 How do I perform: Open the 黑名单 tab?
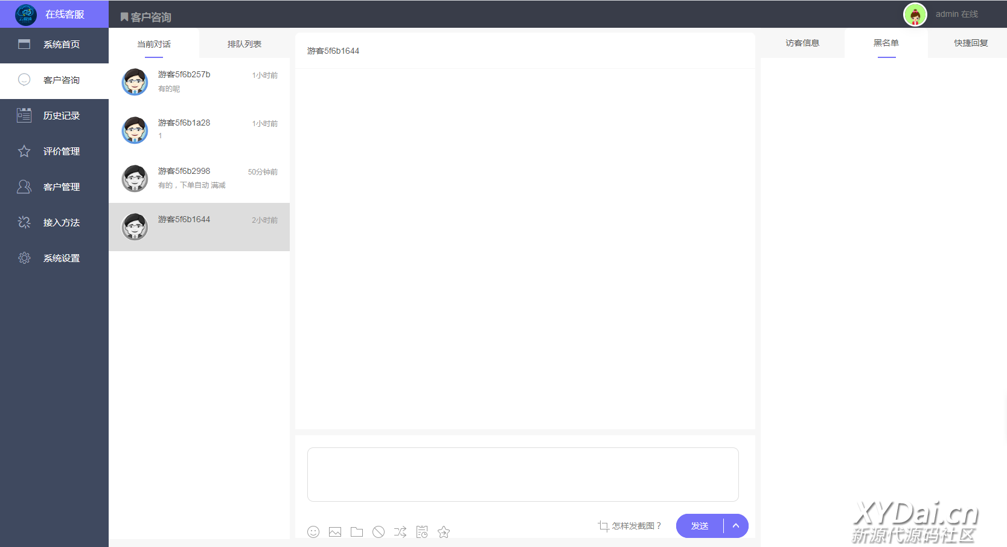886,43
